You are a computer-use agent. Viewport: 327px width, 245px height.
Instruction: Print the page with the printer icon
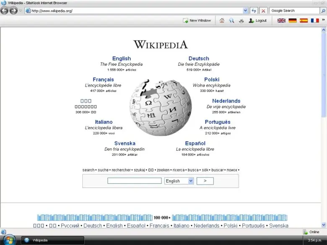(x=241, y=21)
